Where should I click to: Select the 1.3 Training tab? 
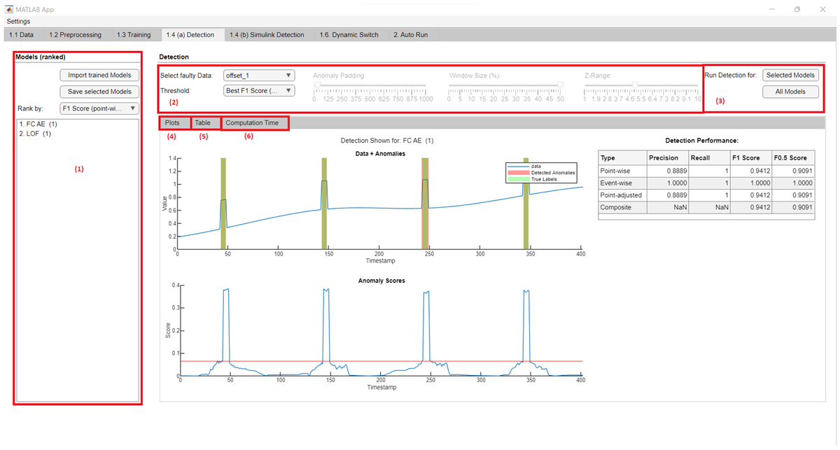pyautogui.click(x=134, y=34)
